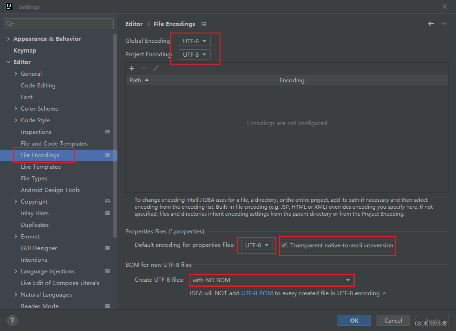Click the external link arrow after UTF-8 encoding text

tap(384, 293)
